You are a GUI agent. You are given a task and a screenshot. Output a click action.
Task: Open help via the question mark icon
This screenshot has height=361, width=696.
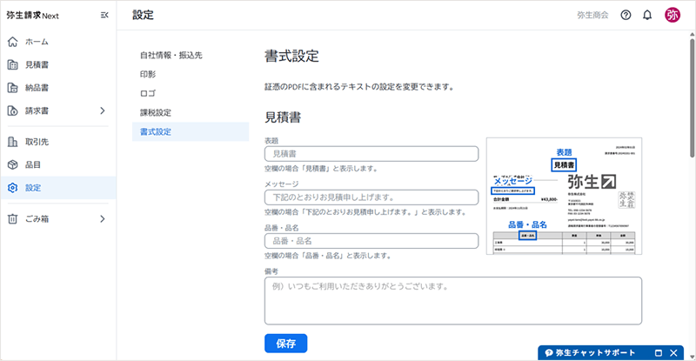[626, 15]
